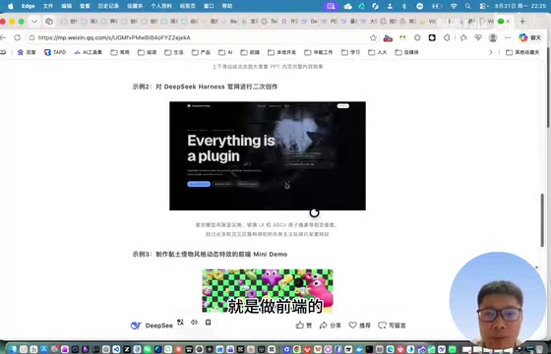Screen dimensions: 551x354
Task: Open the 编辑 menu
Action: 67,6
